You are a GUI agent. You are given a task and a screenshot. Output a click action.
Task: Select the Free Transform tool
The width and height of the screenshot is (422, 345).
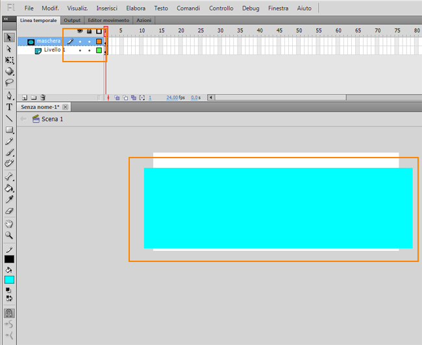tap(9, 60)
